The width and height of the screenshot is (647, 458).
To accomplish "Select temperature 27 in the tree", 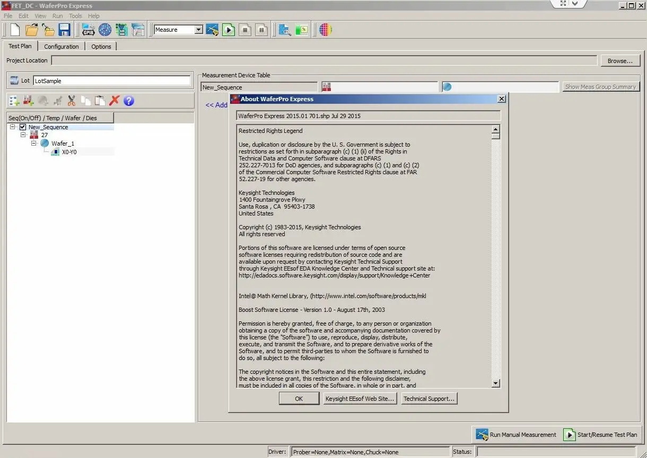I will 45,136.
